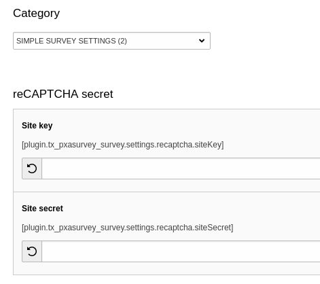Reset the Site key value to default
The width and height of the screenshot is (320, 284).
(32, 168)
